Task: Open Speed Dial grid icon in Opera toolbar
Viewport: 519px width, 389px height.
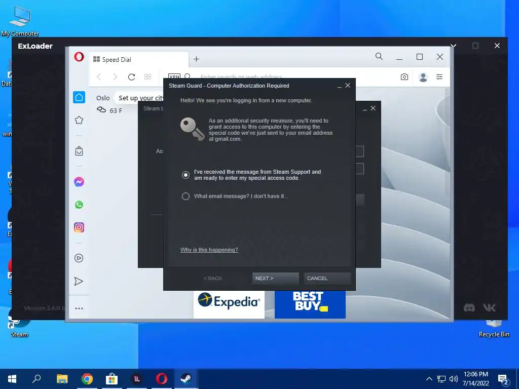Action: [147, 77]
